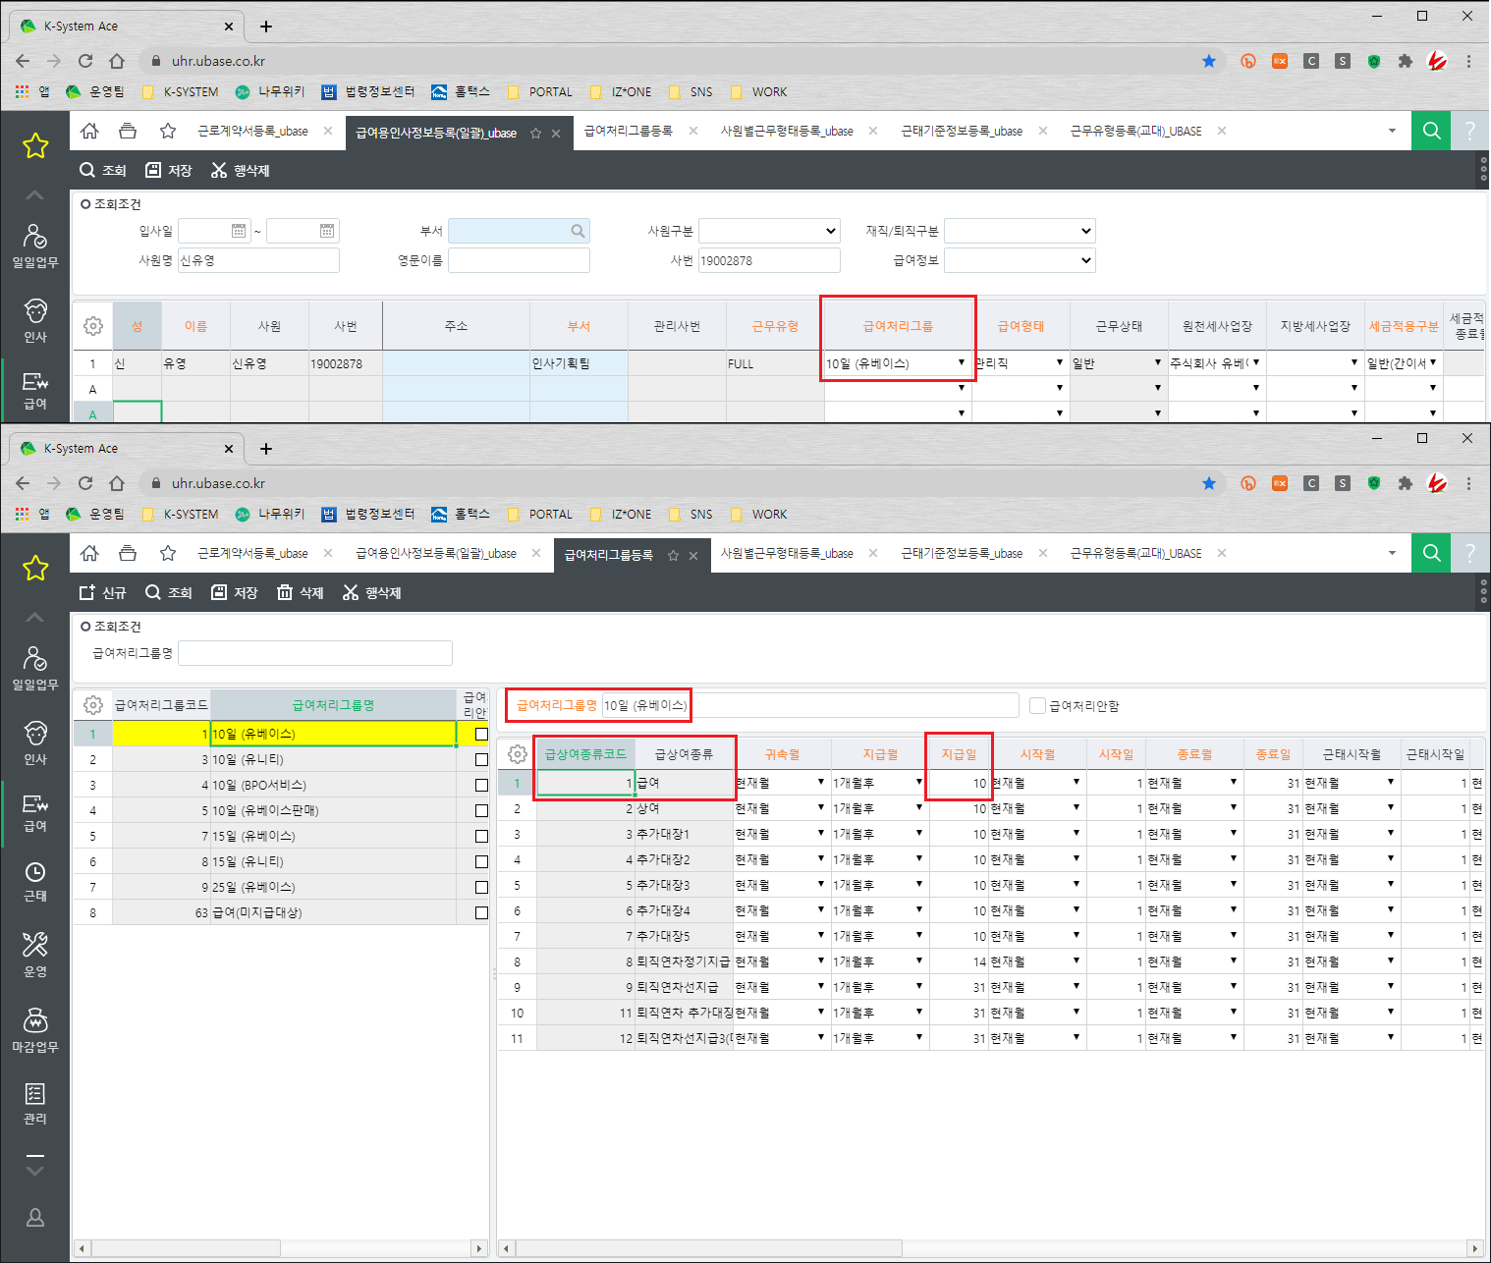This screenshot has height=1263, width=1491.
Task: Toggle checkbox for 15일 (유니티) row
Action: click(481, 861)
